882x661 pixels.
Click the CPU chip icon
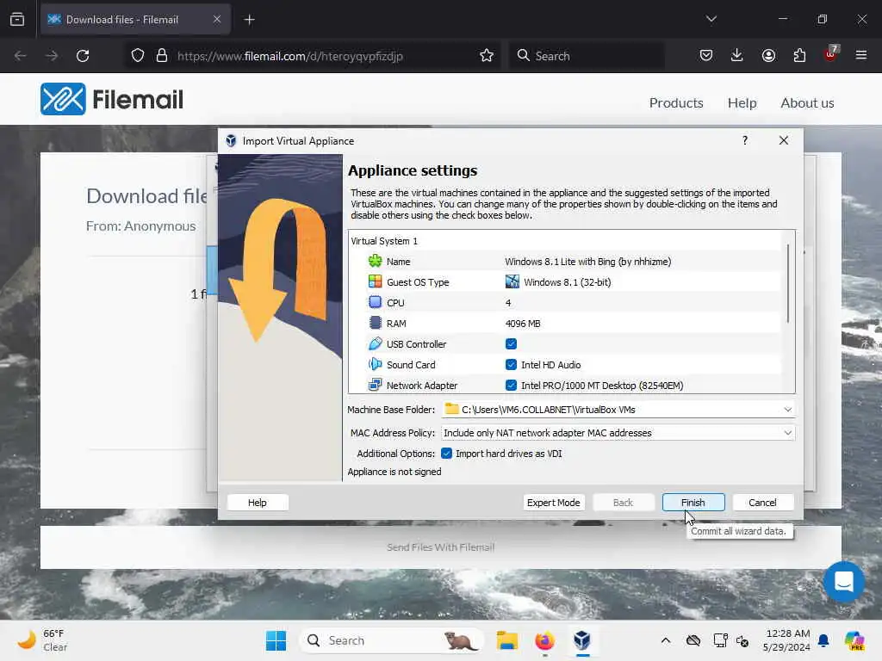click(x=375, y=302)
